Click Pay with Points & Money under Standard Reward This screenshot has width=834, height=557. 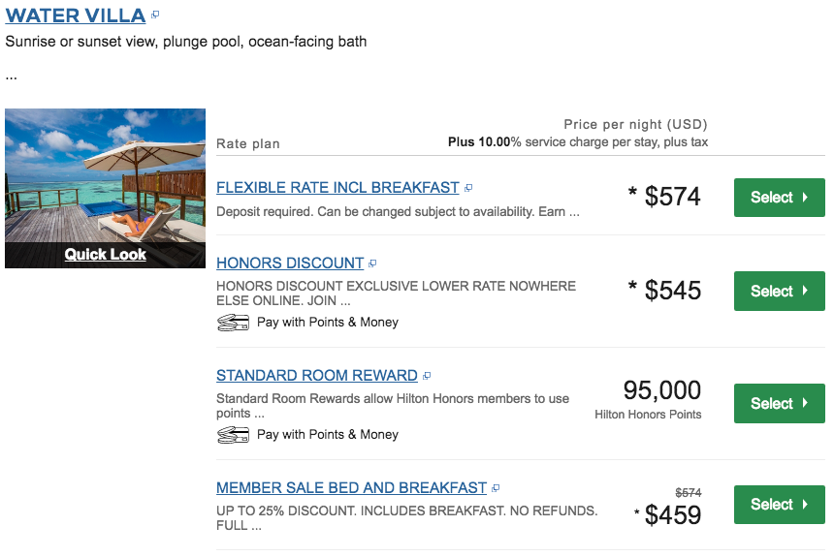pos(328,435)
